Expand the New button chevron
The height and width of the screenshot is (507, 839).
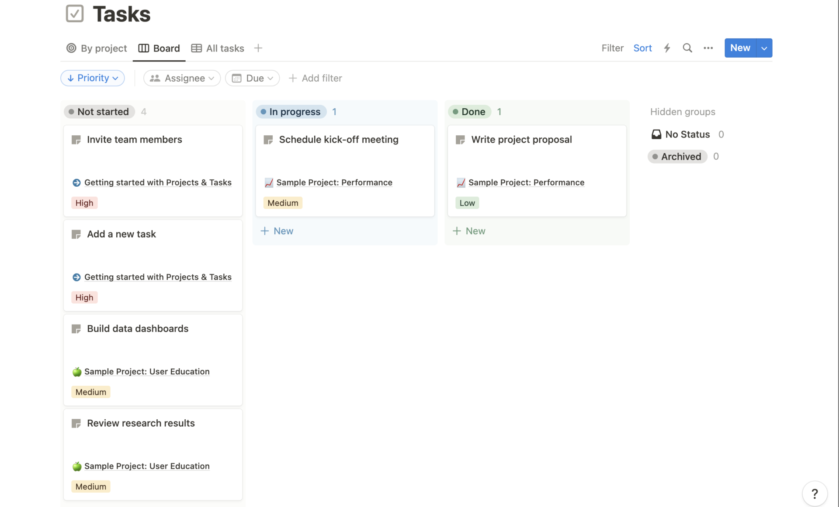click(x=764, y=48)
